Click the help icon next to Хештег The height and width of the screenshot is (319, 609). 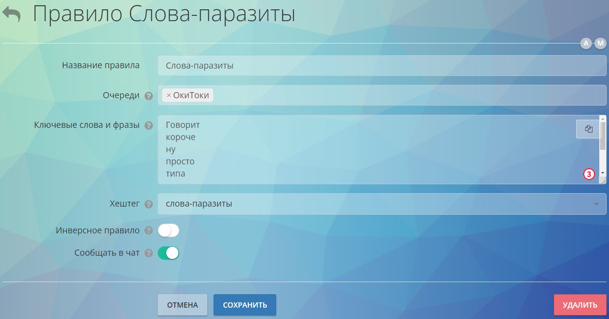[148, 205]
